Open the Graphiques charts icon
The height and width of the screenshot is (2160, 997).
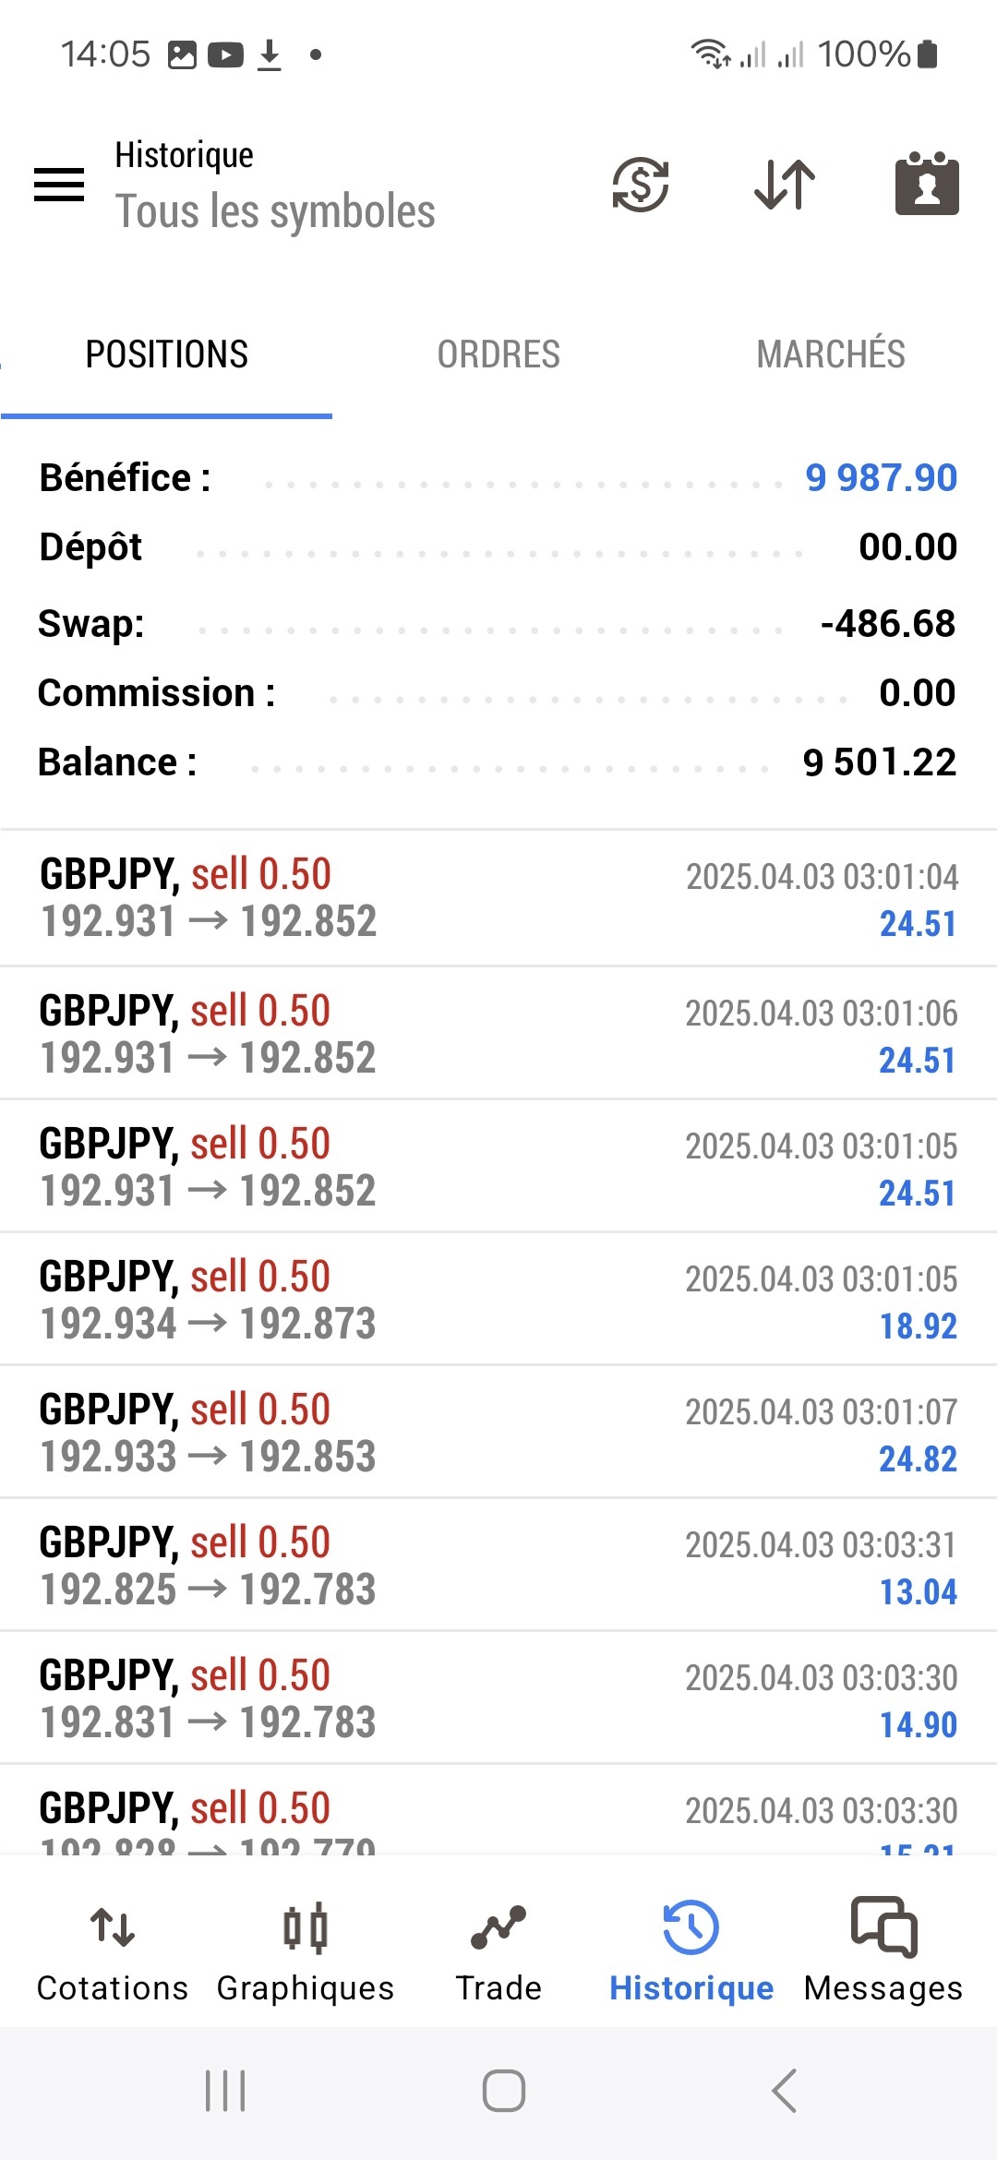coord(306,1928)
